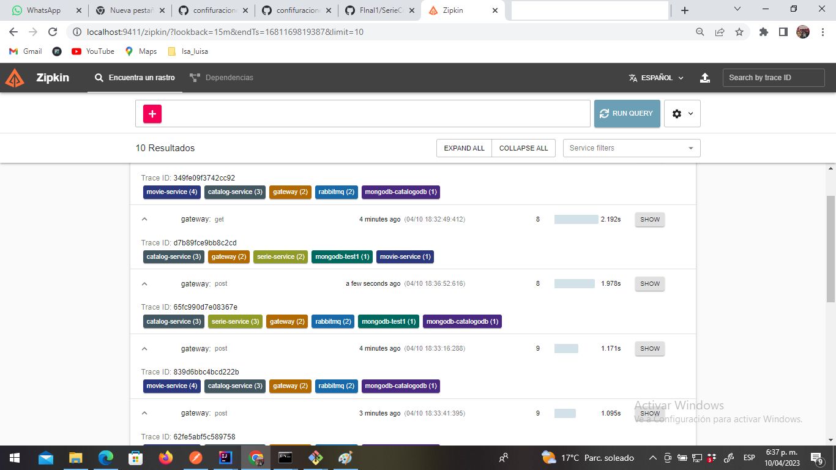Click the Firefox icon in the taskbar
This screenshot has height=470, width=836.
[166, 457]
